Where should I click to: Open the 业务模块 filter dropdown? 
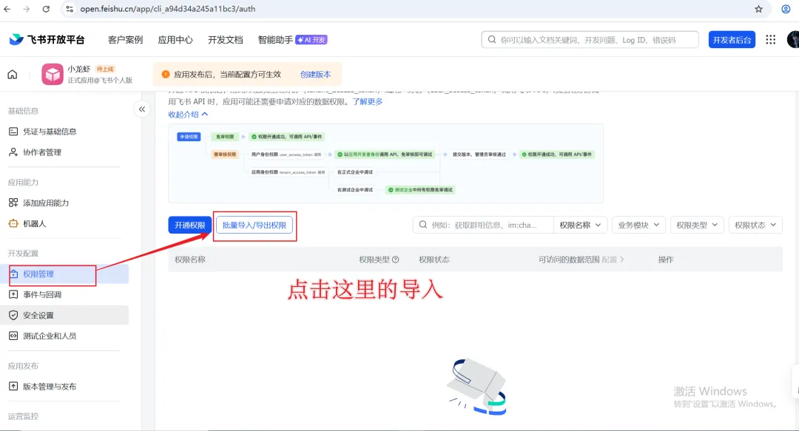[638, 225]
